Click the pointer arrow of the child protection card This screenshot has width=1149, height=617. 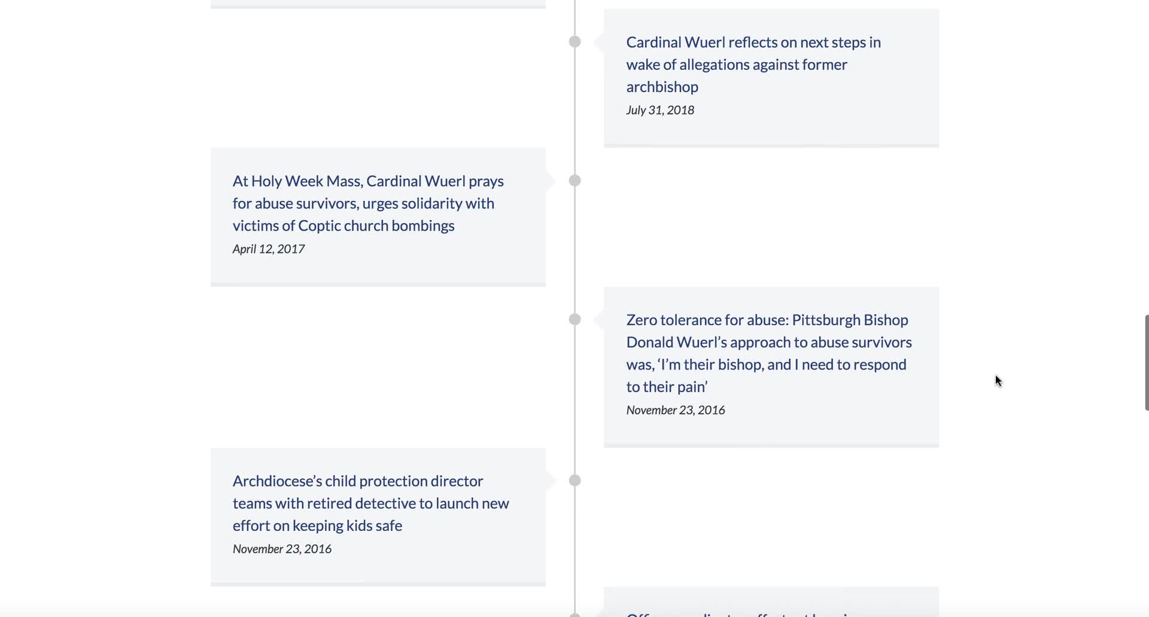tap(550, 481)
